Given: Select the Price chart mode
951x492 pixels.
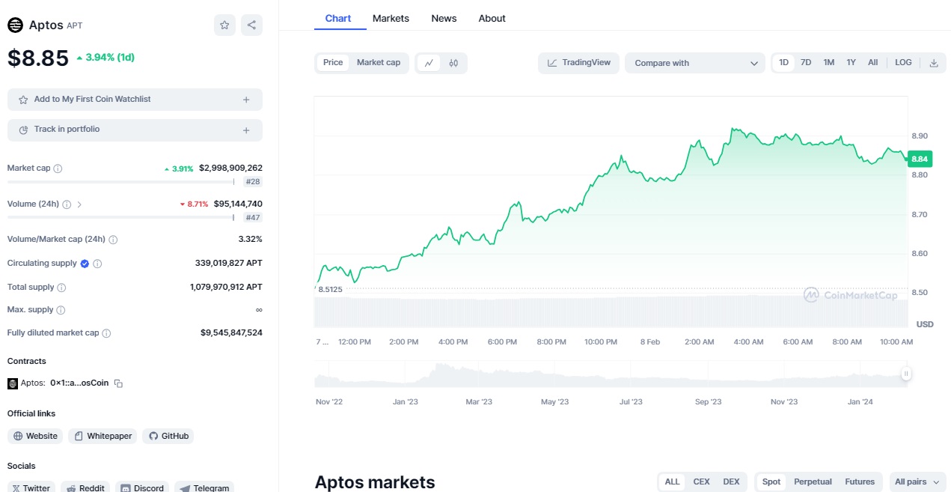Looking at the screenshot, I should tap(333, 63).
